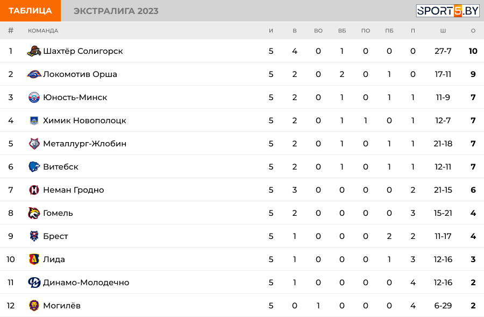The image size is (484, 317).
Task: Click the Динамо-Молодечно team logo
Action: (34, 283)
